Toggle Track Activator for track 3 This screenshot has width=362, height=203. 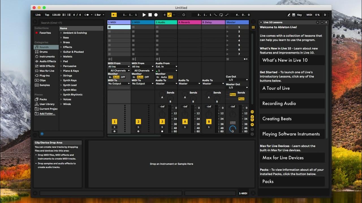162,122
